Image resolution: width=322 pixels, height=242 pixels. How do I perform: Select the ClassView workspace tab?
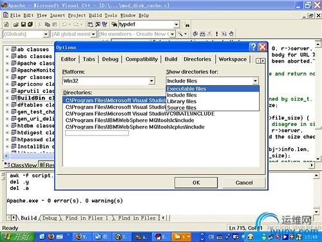click(x=21, y=165)
